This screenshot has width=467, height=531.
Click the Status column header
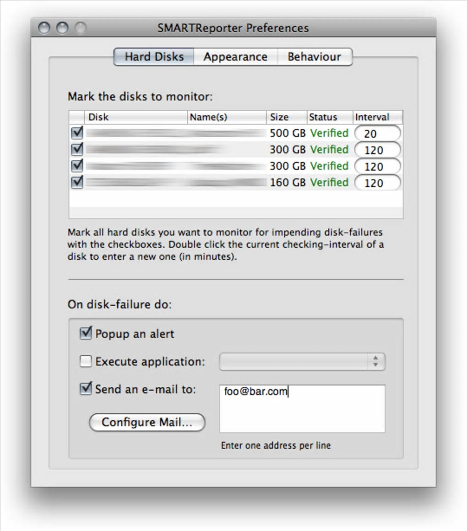click(x=330, y=117)
